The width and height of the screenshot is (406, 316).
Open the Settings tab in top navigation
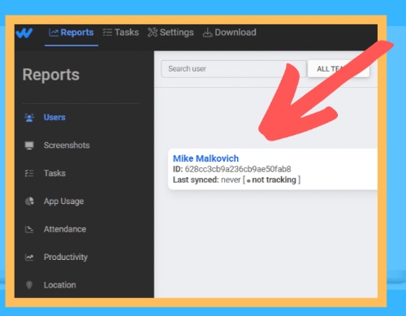coord(171,32)
